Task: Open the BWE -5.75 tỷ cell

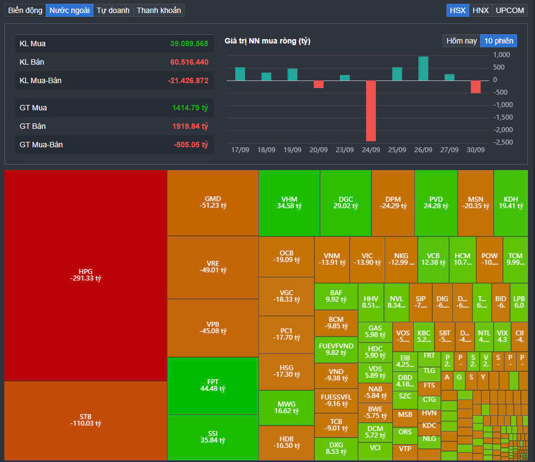Action: [375, 413]
